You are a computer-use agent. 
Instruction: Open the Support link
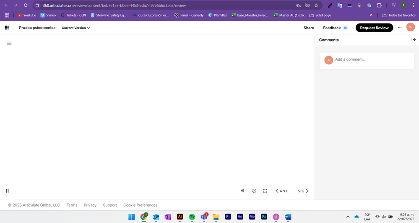tap(110, 205)
